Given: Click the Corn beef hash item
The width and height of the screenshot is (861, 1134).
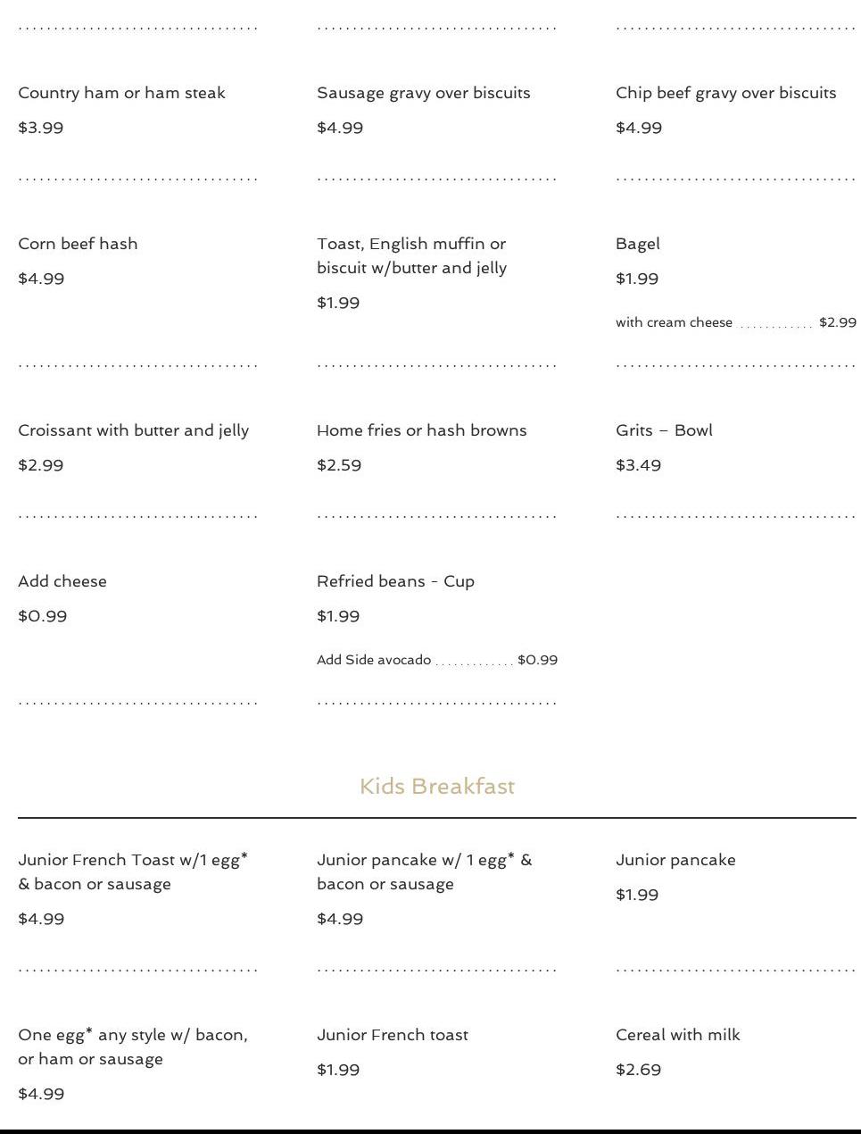Looking at the screenshot, I should [x=78, y=244].
